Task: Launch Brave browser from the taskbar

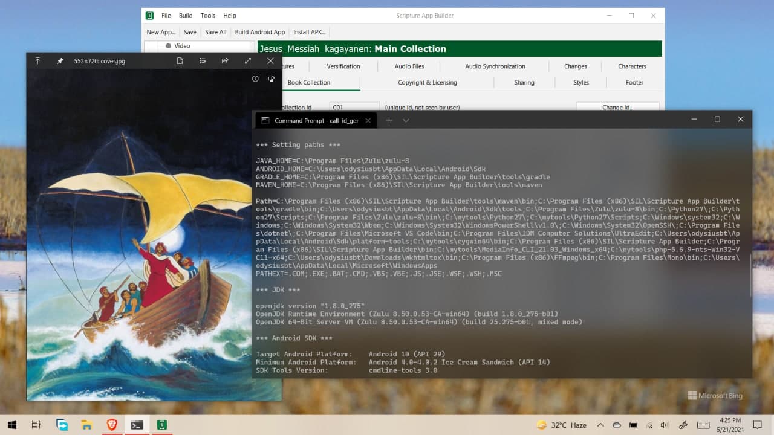Action: [x=111, y=425]
